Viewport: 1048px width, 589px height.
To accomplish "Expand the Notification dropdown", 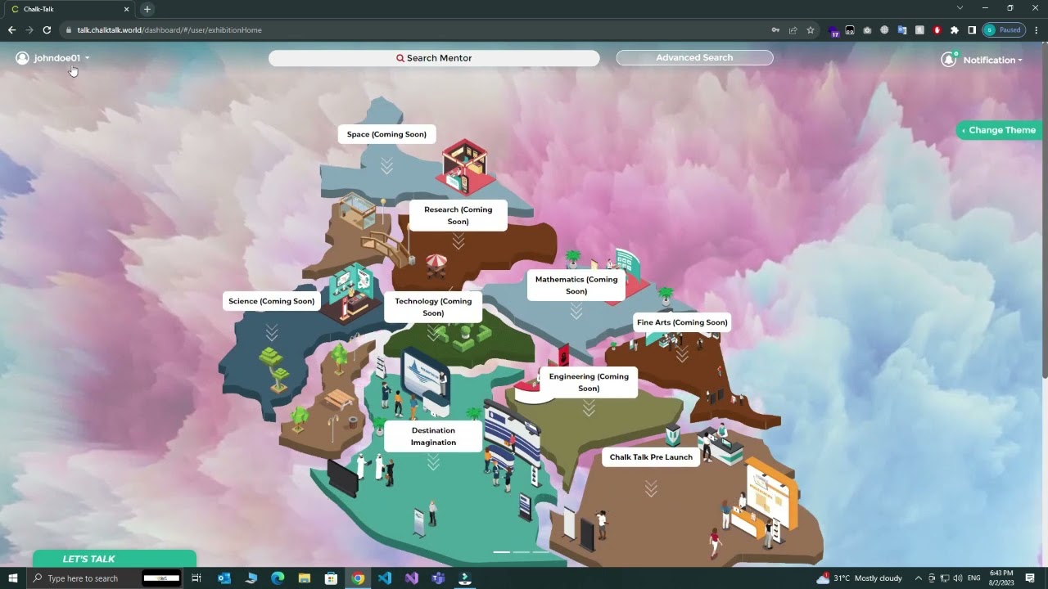I will [x=992, y=60].
